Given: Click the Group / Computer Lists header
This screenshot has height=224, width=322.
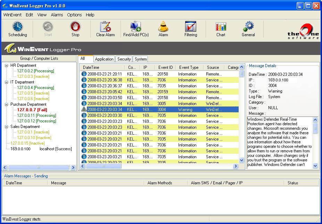Looking at the screenshot, I should pyautogui.click(x=39, y=58).
